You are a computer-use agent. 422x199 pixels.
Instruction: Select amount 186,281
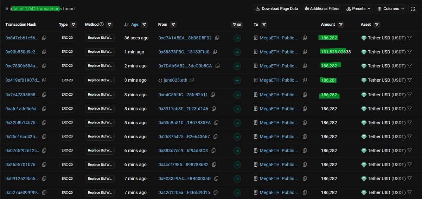329,80
